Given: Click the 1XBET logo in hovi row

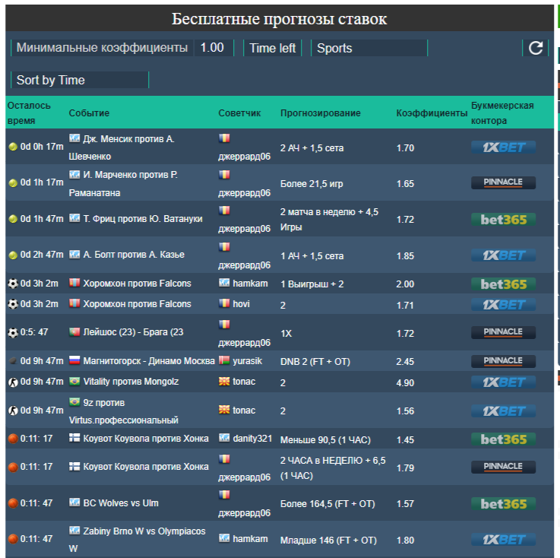Looking at the screenshot, I should click(x=503, y=305).
